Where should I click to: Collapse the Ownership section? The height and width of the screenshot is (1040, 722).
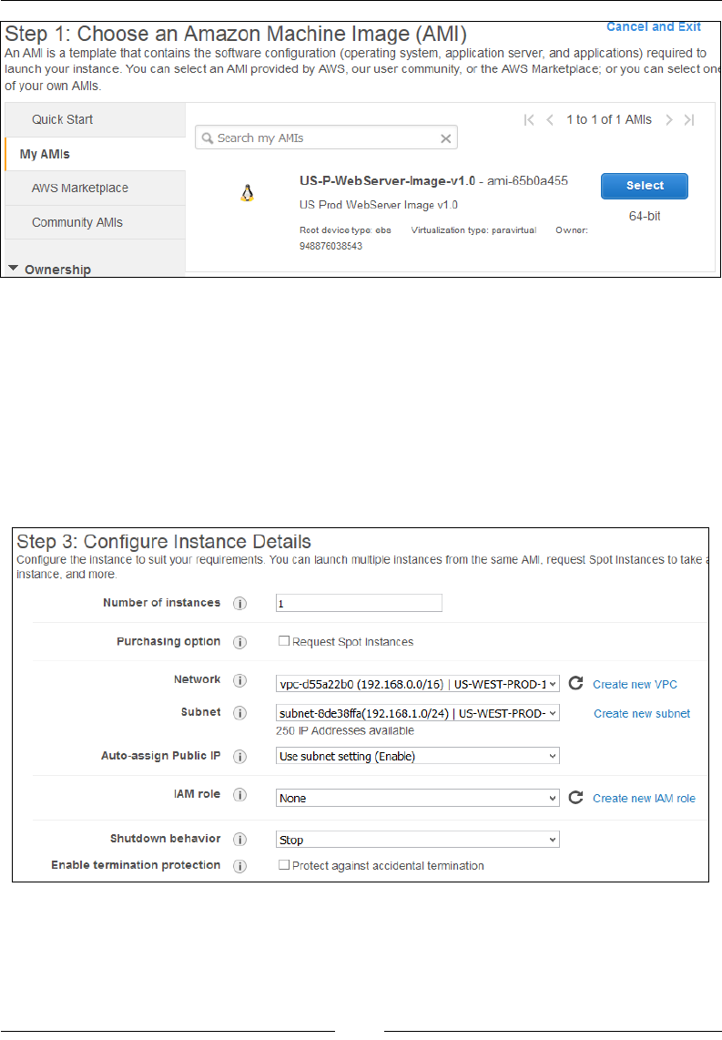coord(14,268)
